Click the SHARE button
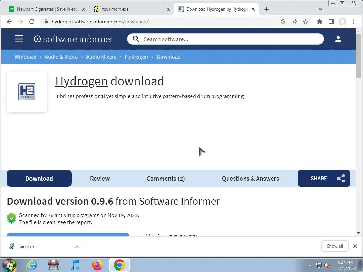 click(324, 178)
